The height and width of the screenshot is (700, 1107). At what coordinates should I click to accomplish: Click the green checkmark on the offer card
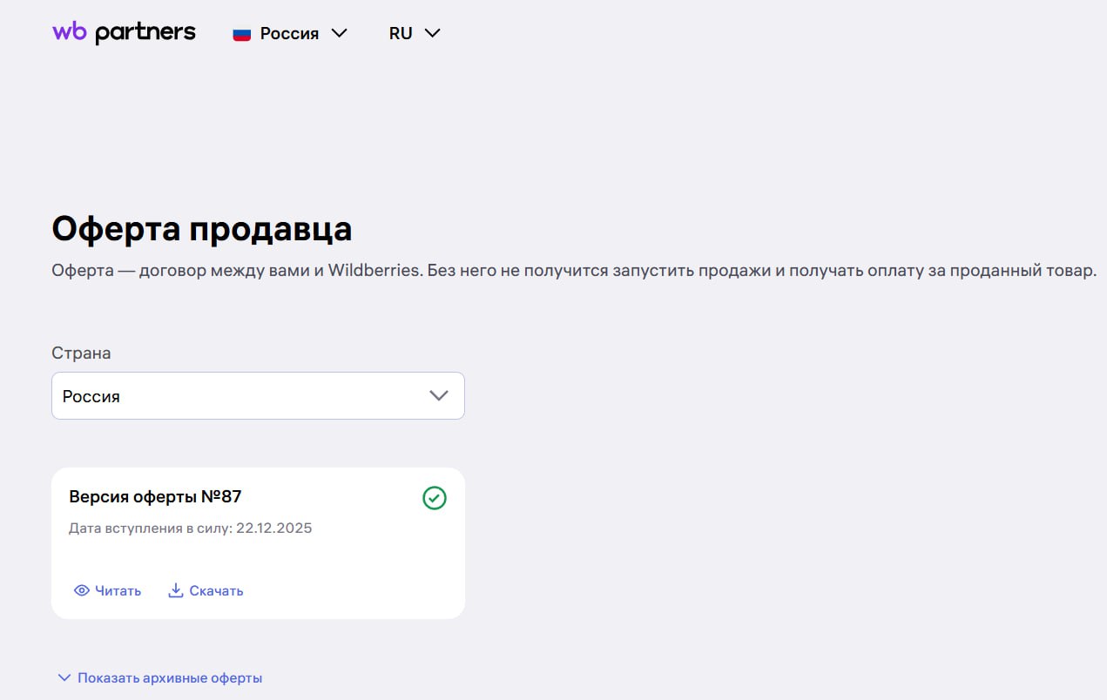(434, 497)
